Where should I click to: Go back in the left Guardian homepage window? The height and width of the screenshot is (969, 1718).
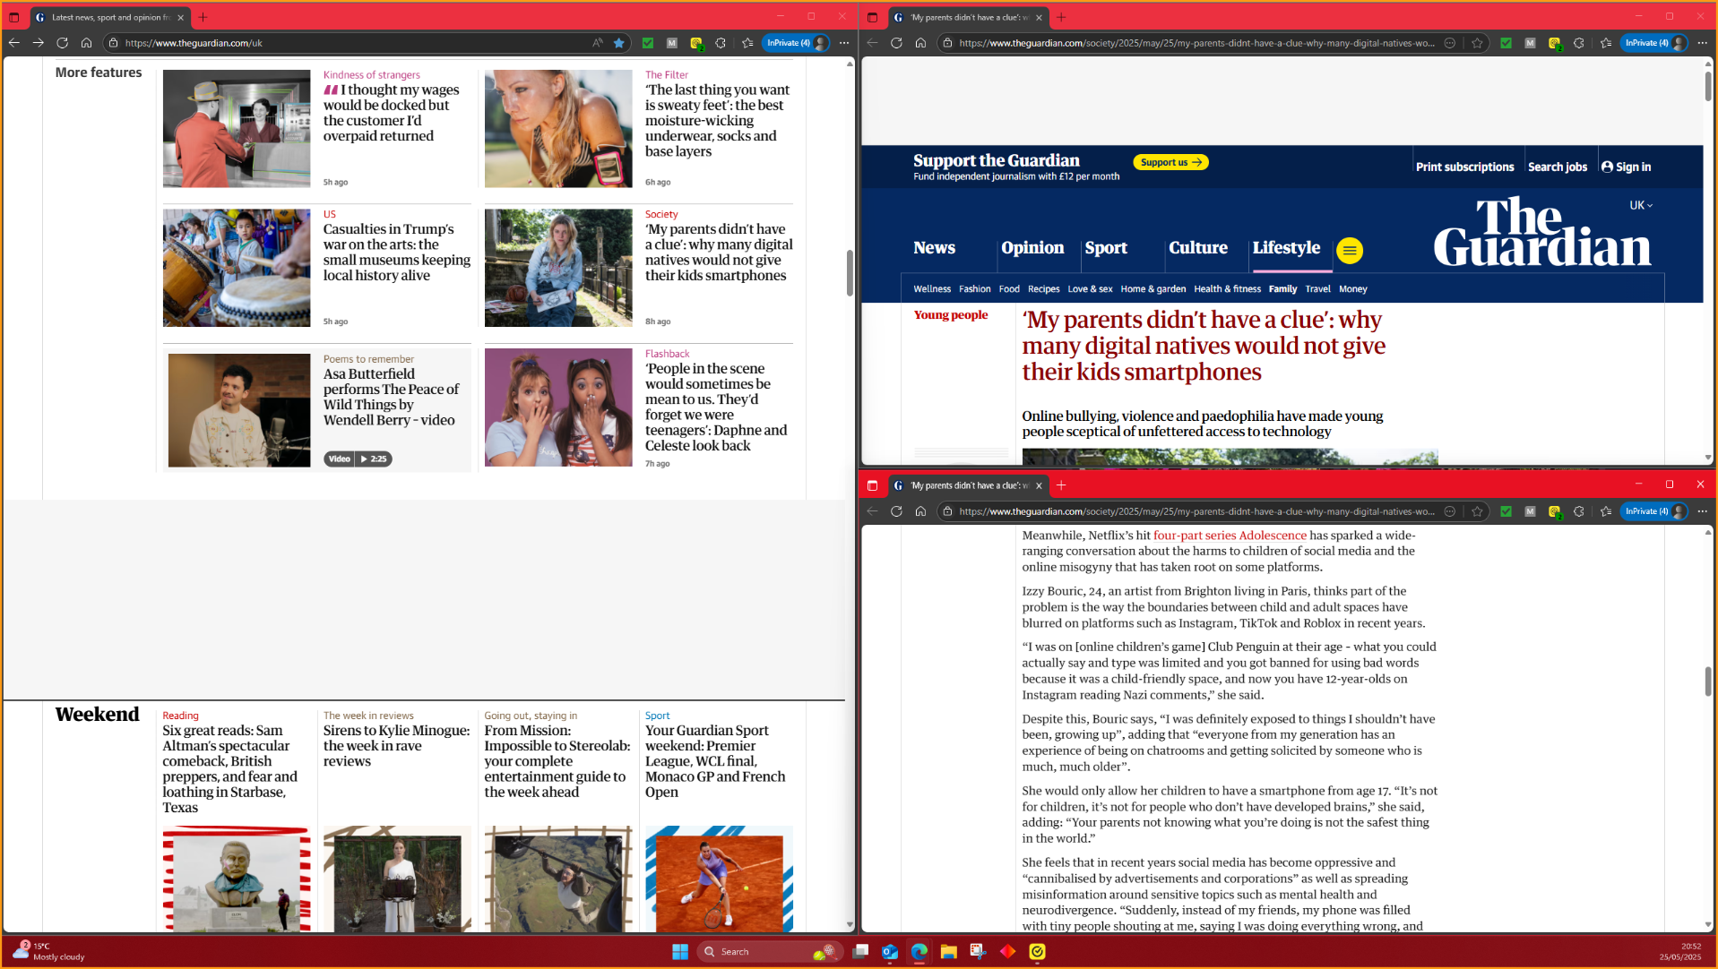click(x=14, y=43)
